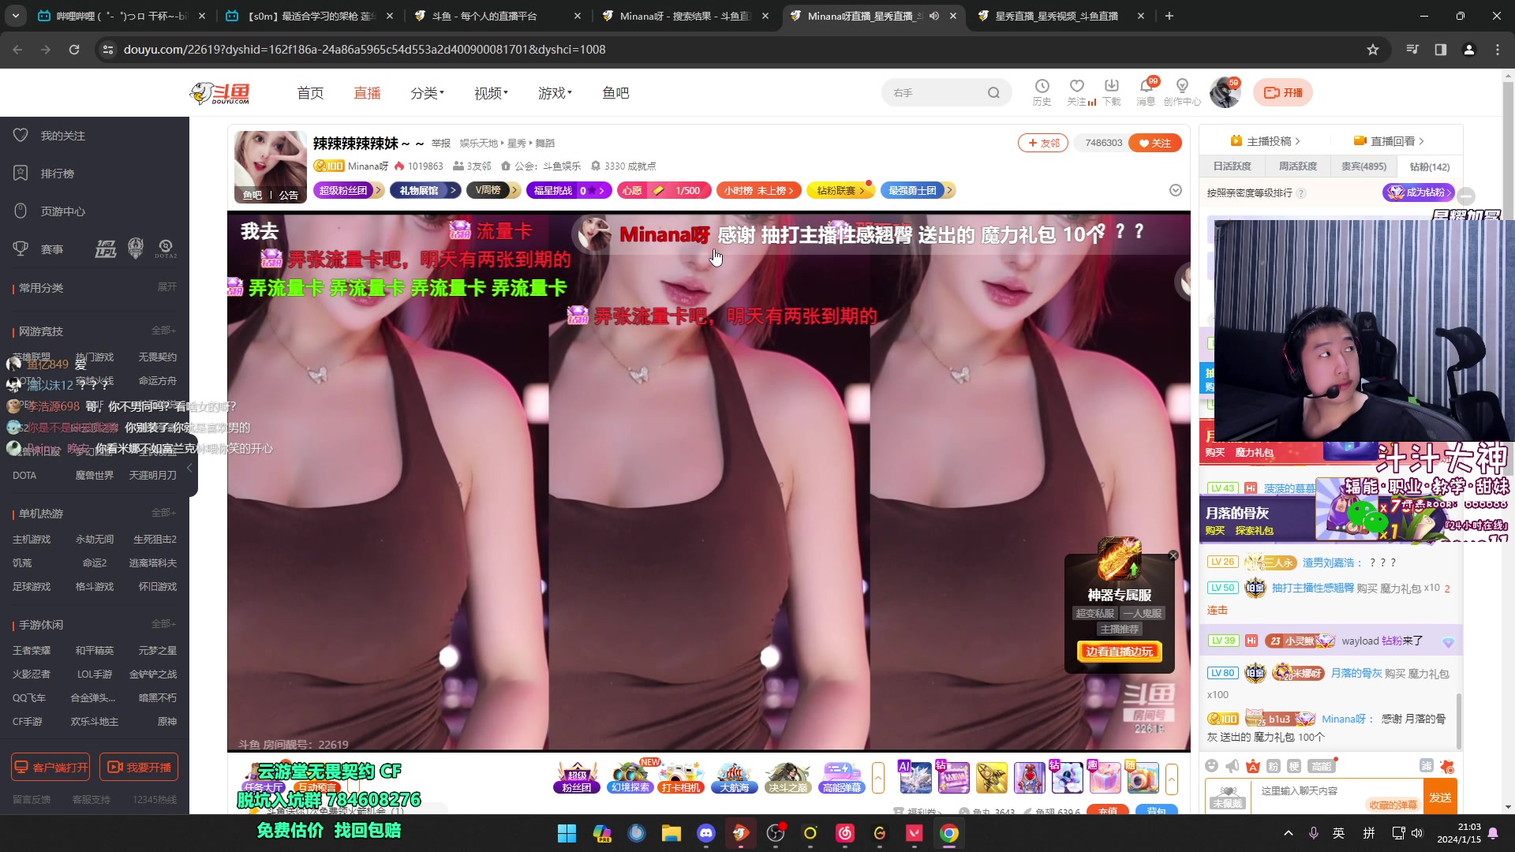This screenshot has height=852, width=1515.
Task: Go to 首页 in the navigation
Action: click(x=310, y=93)
